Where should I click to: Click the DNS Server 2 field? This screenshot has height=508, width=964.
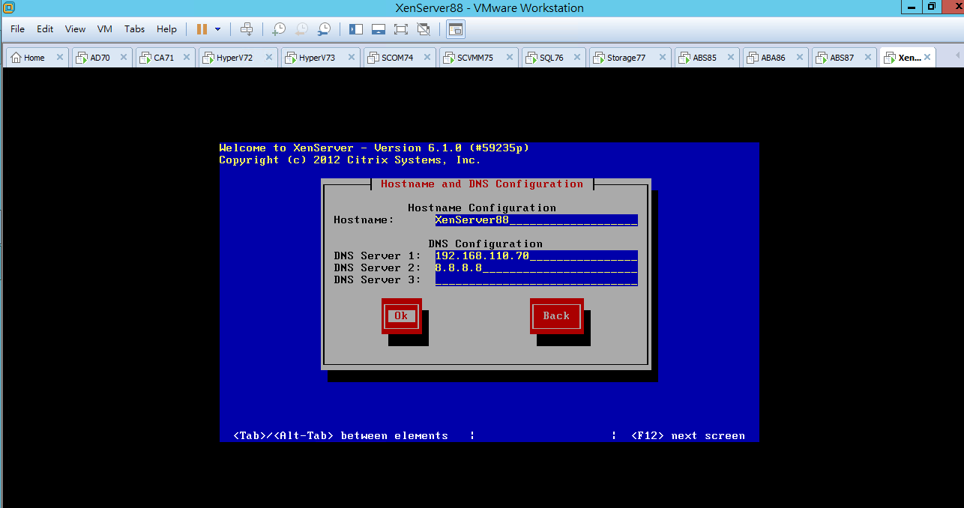(x=536, y=267)
